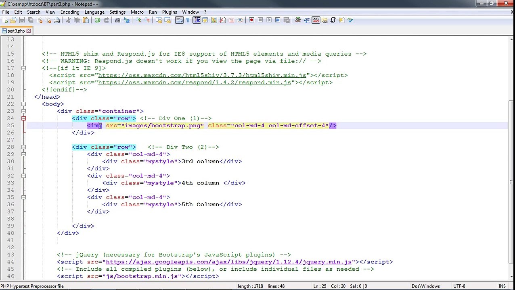Viewport: 515px width, 290px height.
Task: Click the "Ln : 25" status bar entry
Action: [x=320, y=286]
